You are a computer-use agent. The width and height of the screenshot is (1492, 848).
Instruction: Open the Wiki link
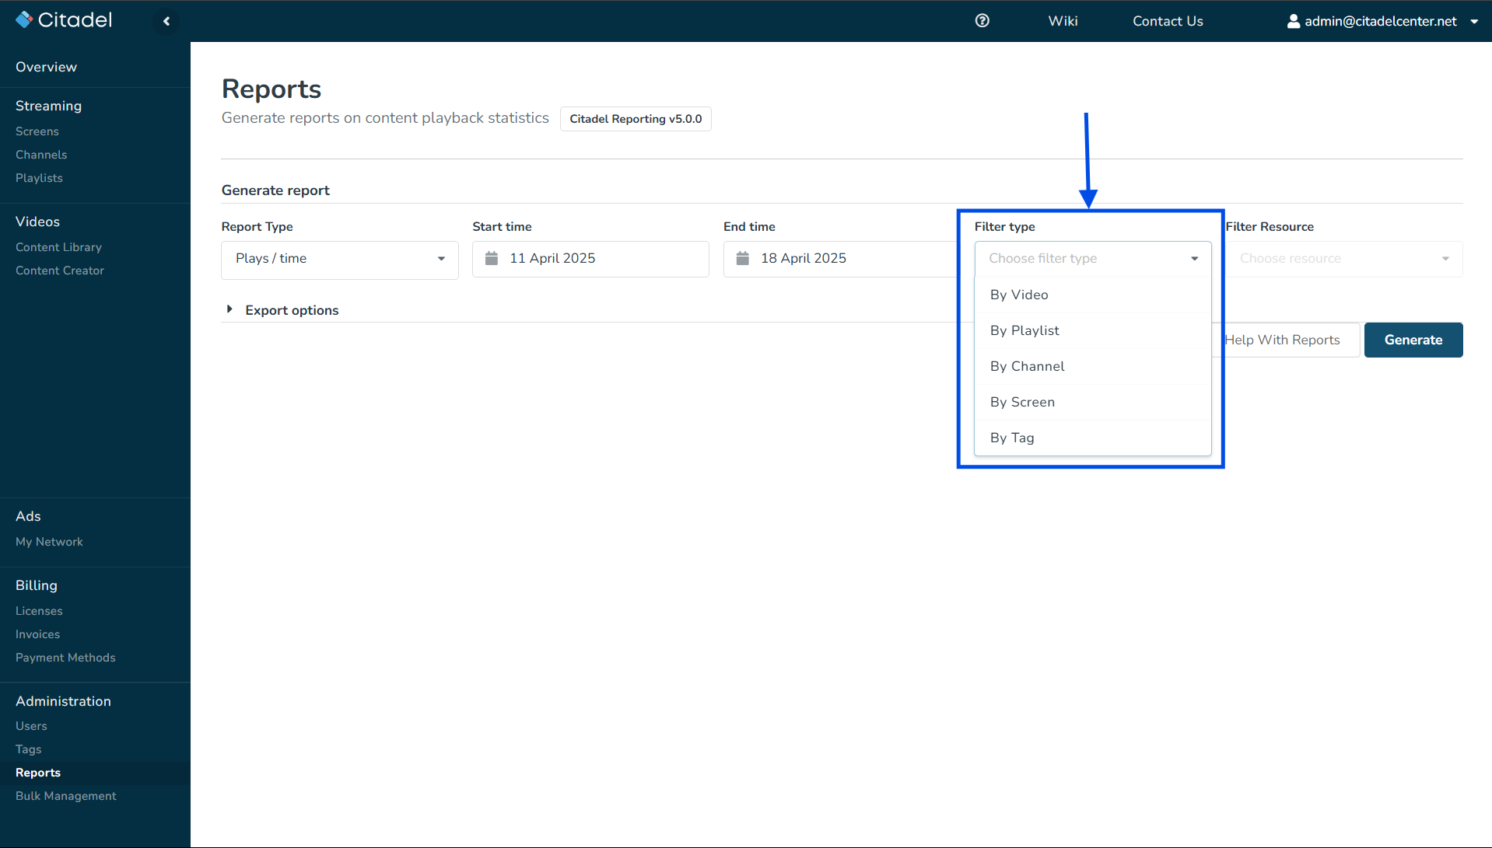pos(1063,21)
